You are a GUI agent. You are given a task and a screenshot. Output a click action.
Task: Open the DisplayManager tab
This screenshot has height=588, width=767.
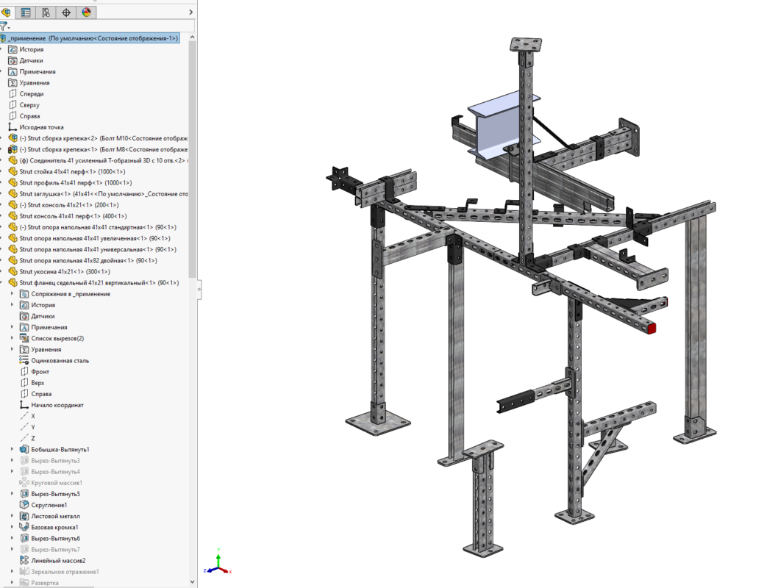[x=86, y=12]
